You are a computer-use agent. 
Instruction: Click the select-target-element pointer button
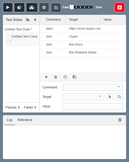click(110, 97)
